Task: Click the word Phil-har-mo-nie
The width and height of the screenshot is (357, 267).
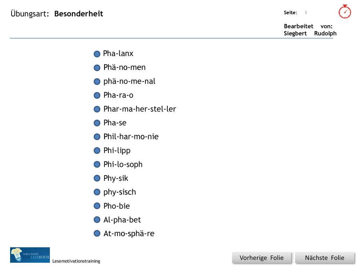Action: pyautogui.click(x=131, y=137)
